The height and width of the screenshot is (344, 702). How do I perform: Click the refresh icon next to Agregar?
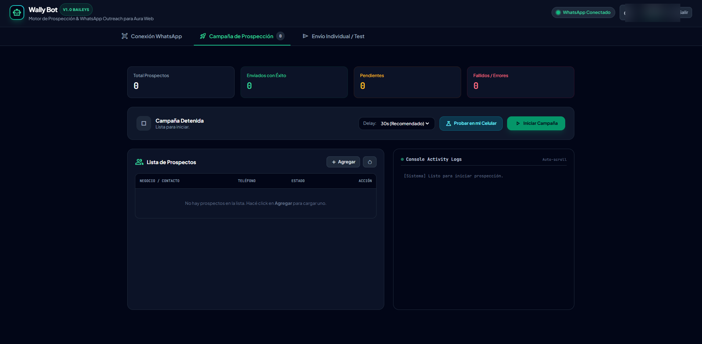coord(370,162)
